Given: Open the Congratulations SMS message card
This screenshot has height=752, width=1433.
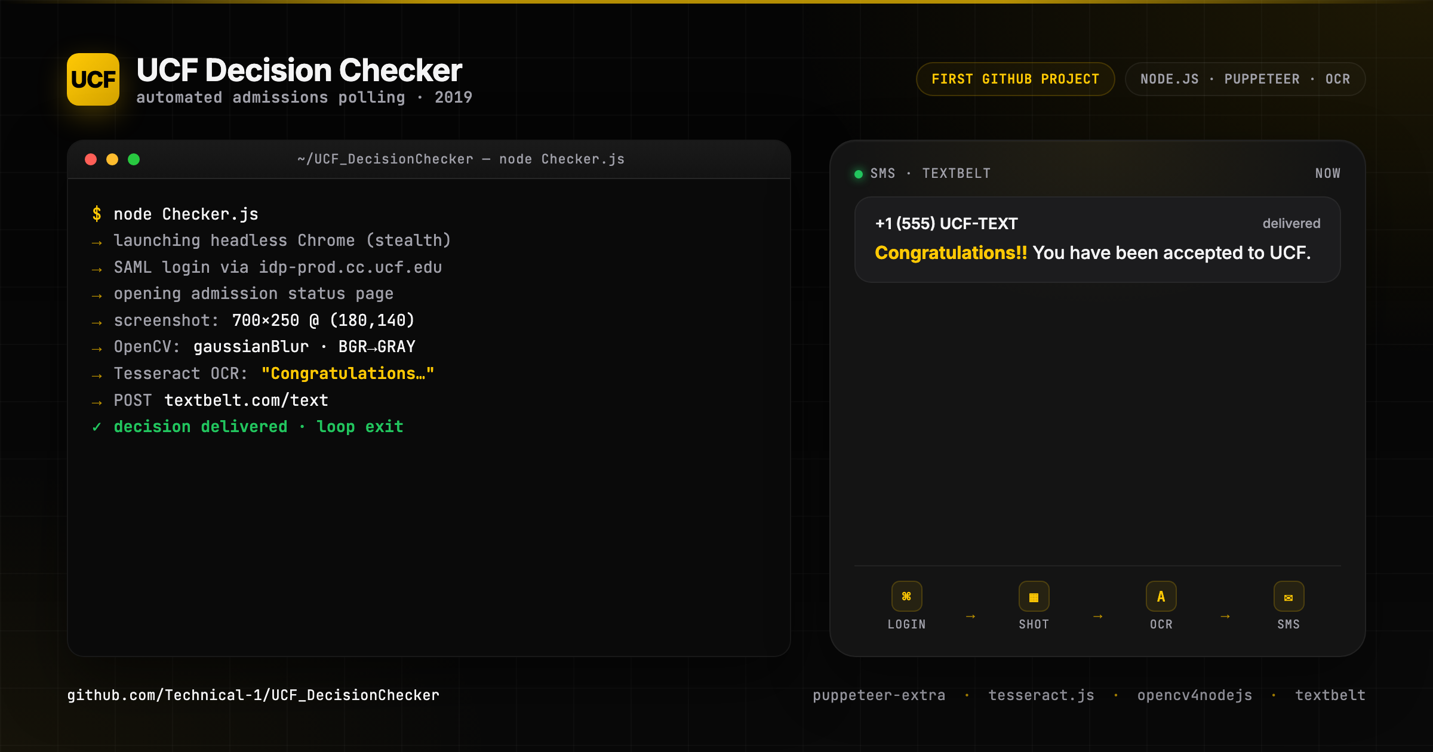Looking at the screenshot, I should point(1097,239).
